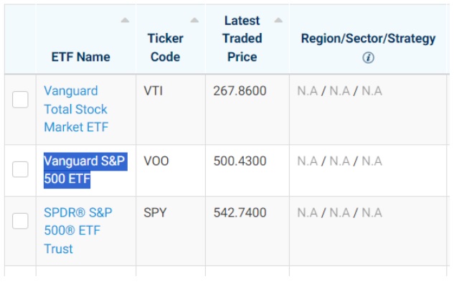Select the SPDR S&P 500 ETF Trust checkbox
The width and height of the screenshot is (454, 284).
(20, 221)
